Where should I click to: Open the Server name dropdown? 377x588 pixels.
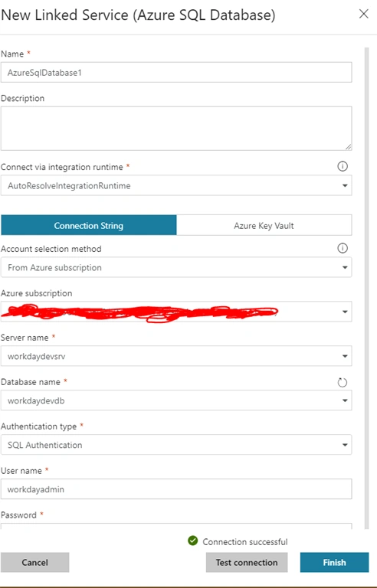click(x=176, y=356)
